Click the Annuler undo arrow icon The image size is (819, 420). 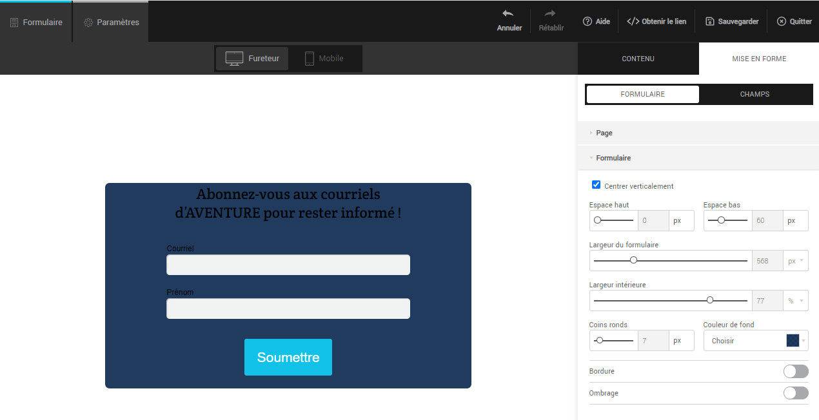(508, 14)
